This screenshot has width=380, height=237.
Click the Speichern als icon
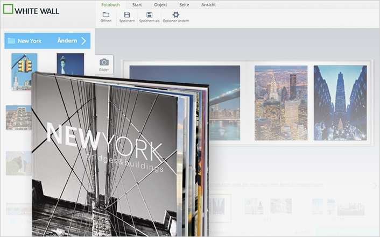coord(149,15)
